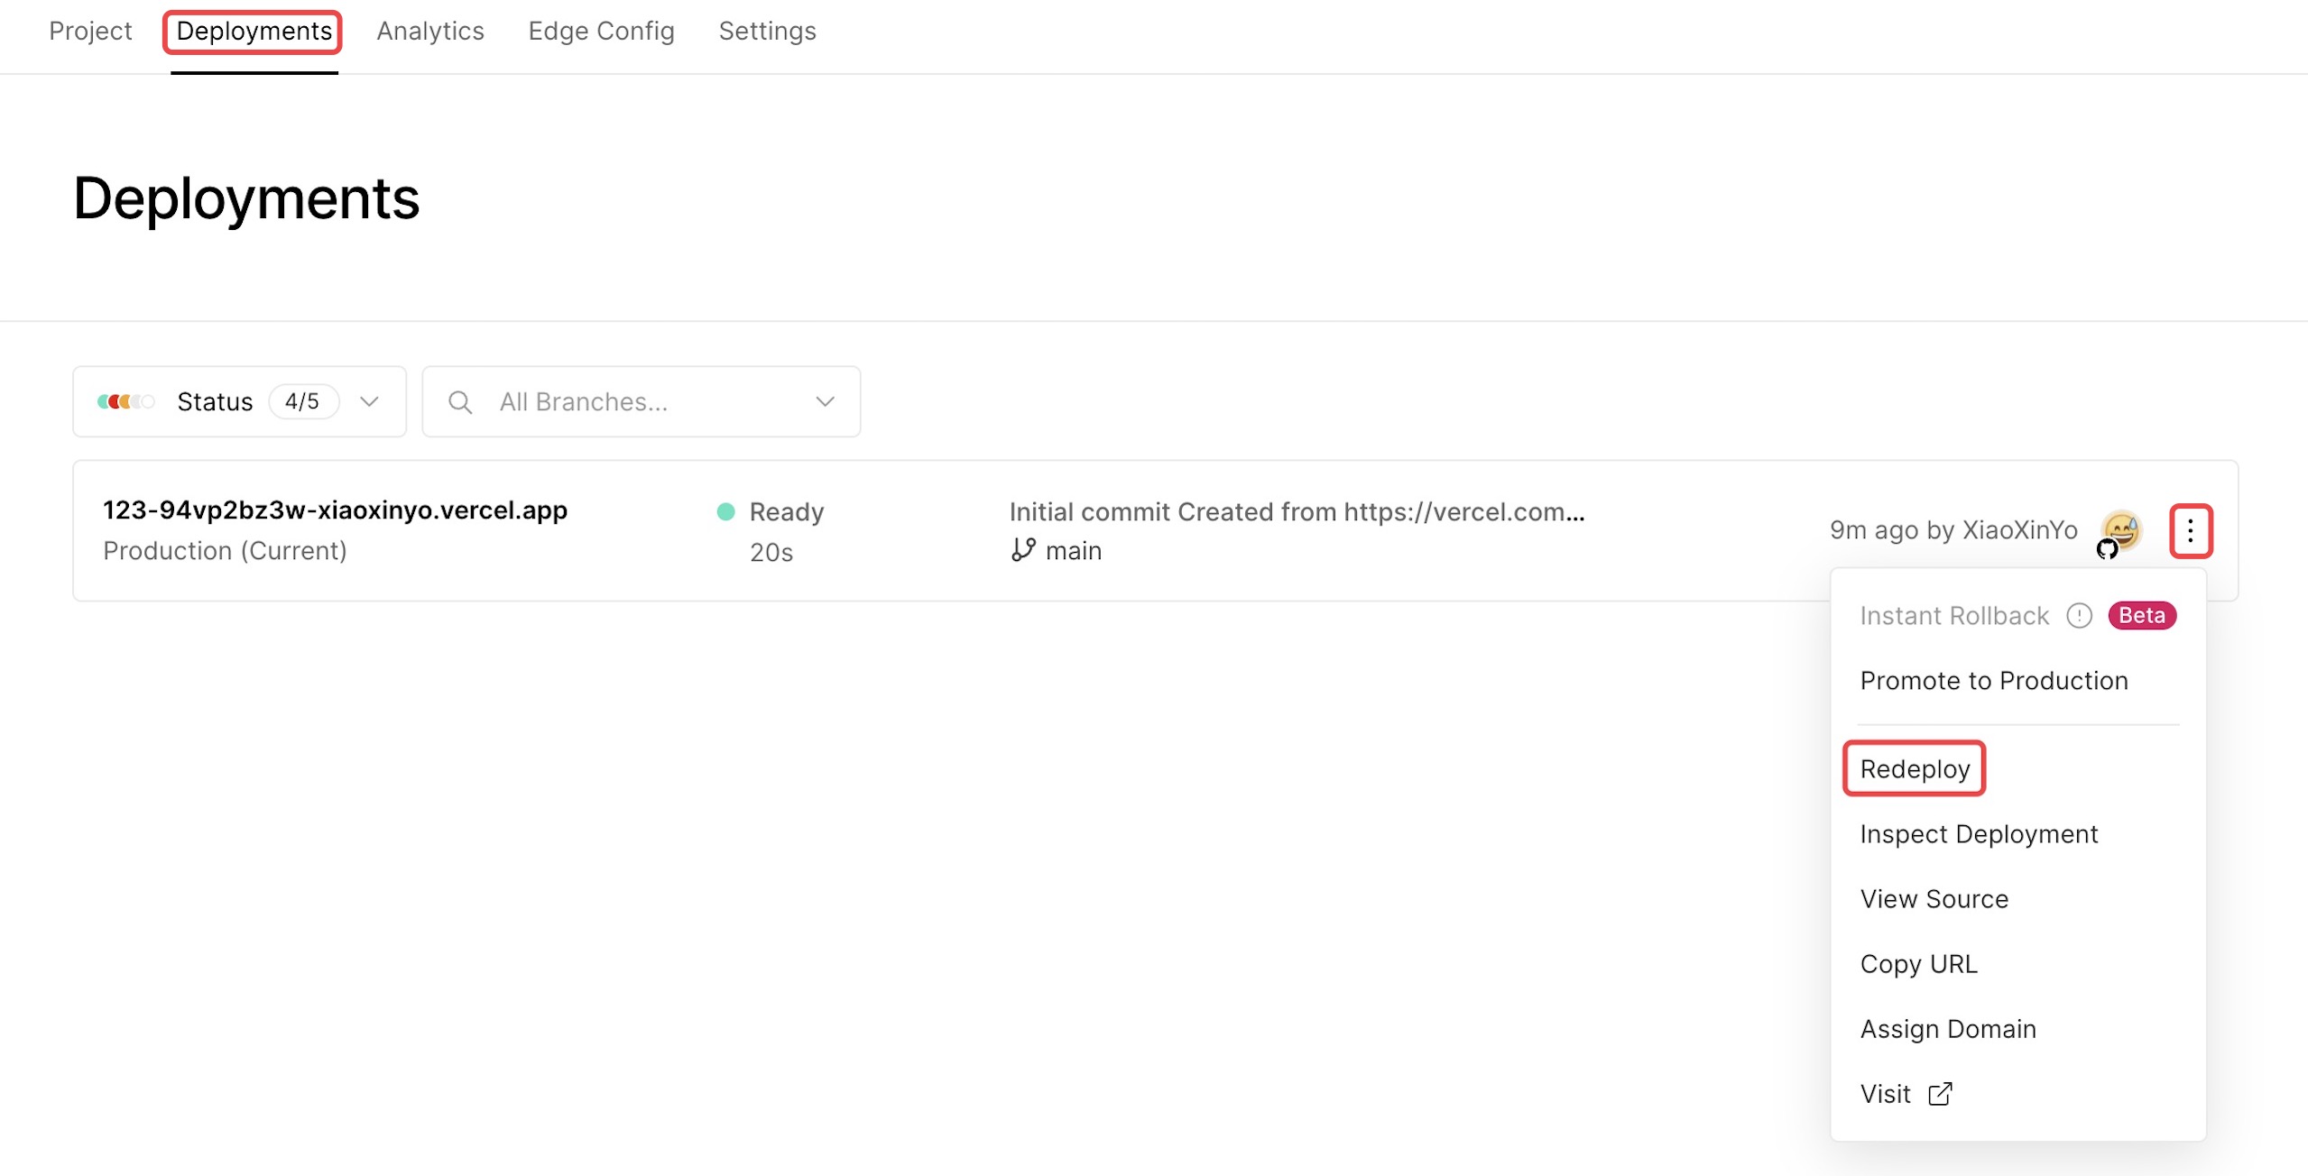Click the external link icon beside Visit
Viewport: 2308px width, 1176px height.
click(1940, 1093)
